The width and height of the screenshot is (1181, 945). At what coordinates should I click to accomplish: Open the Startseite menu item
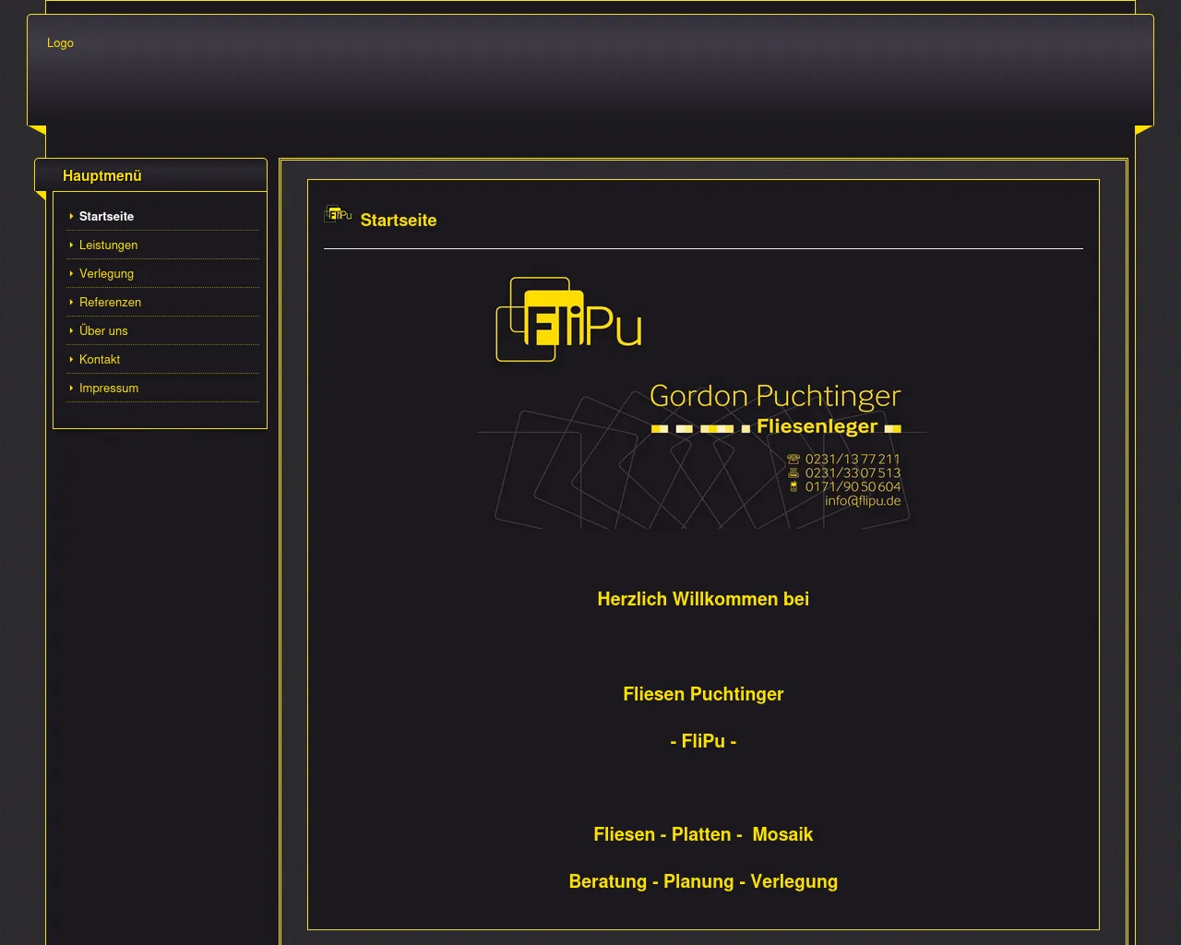(x=106, y=216)
